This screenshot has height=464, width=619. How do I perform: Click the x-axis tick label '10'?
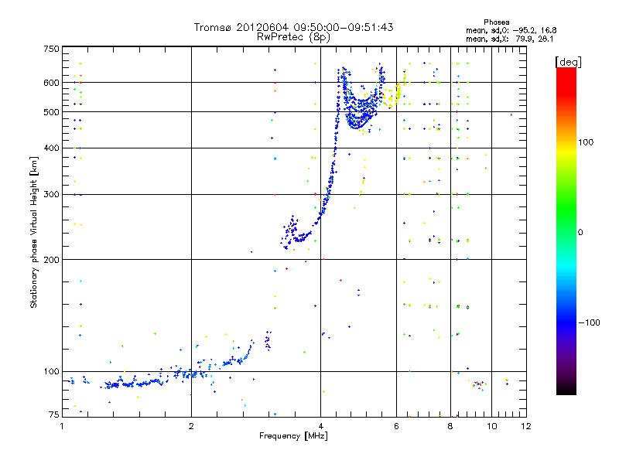[x=492, y=426]
